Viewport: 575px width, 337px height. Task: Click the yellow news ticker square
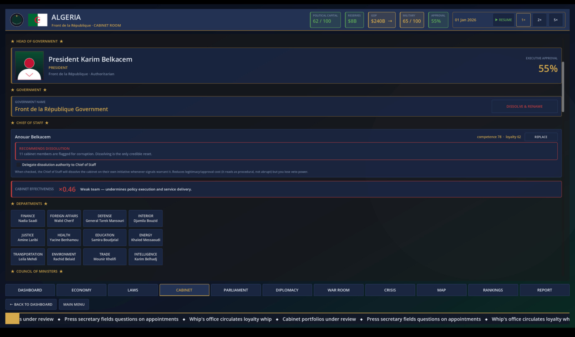pos(12,319)
